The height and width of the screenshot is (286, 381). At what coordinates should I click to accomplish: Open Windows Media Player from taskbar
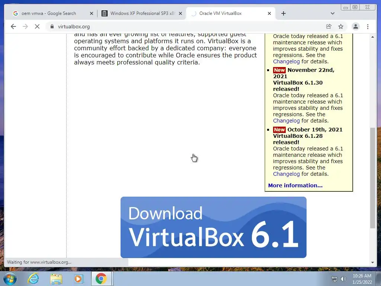pyautogui.click(x=78, y=279)
